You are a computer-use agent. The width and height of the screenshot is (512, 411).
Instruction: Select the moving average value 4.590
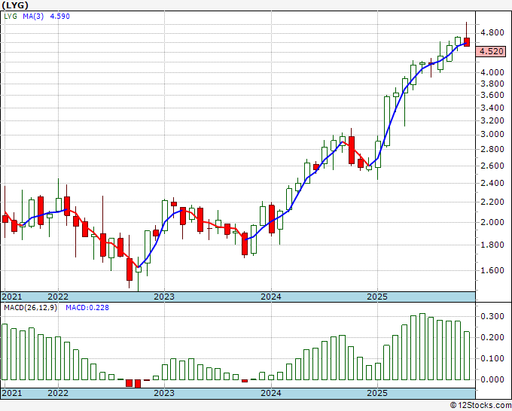click(x=59, y=17)
